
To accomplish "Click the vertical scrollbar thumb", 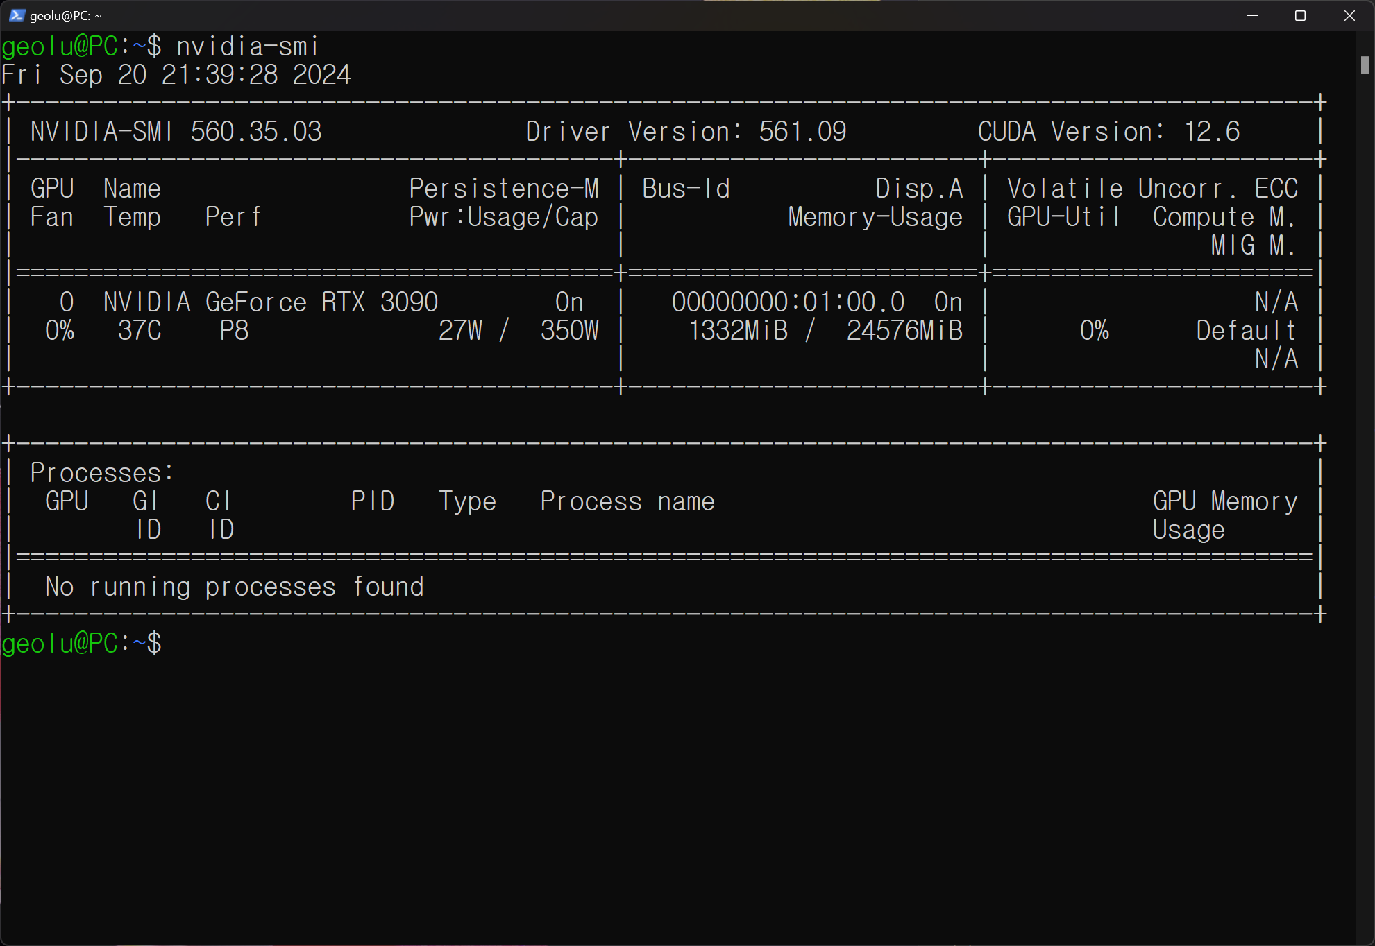I will coord(1364,65).
